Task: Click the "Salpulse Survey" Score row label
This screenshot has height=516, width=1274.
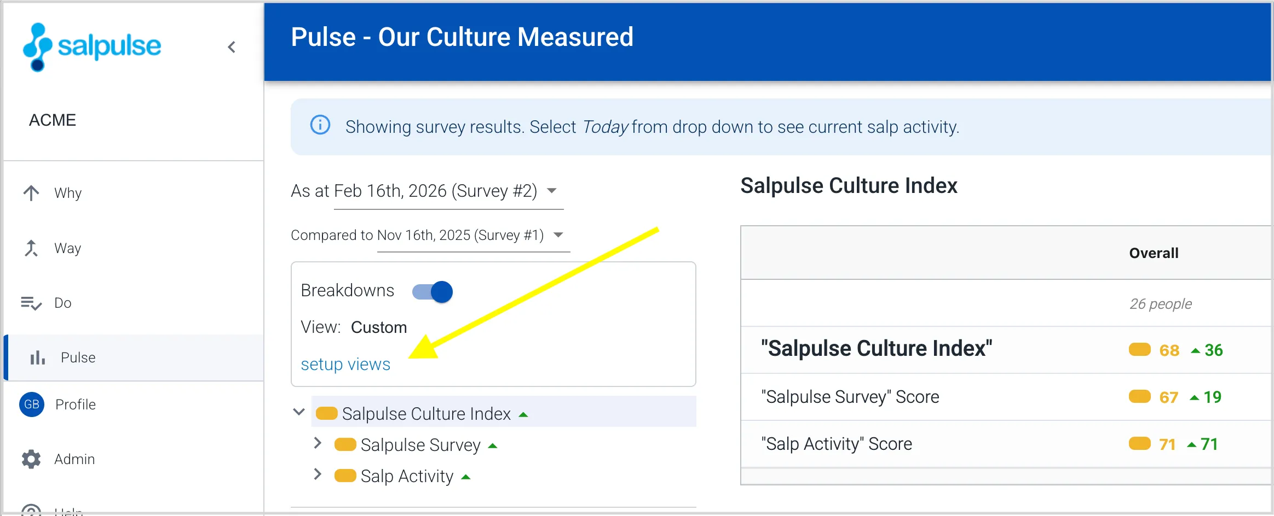Action: (x=850, y=397)
